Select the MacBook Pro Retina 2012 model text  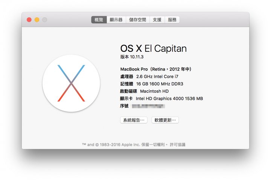(x=156, y=69)
